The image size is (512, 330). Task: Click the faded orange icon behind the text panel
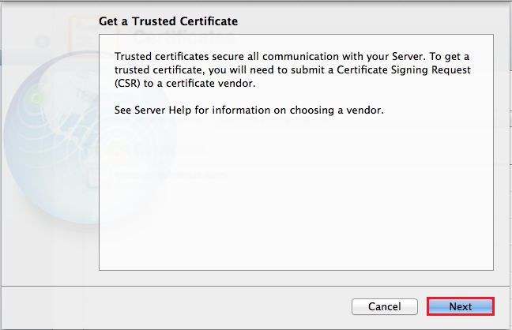(119, 152)
